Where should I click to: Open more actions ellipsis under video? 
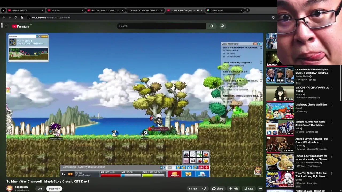pos(260,189)
